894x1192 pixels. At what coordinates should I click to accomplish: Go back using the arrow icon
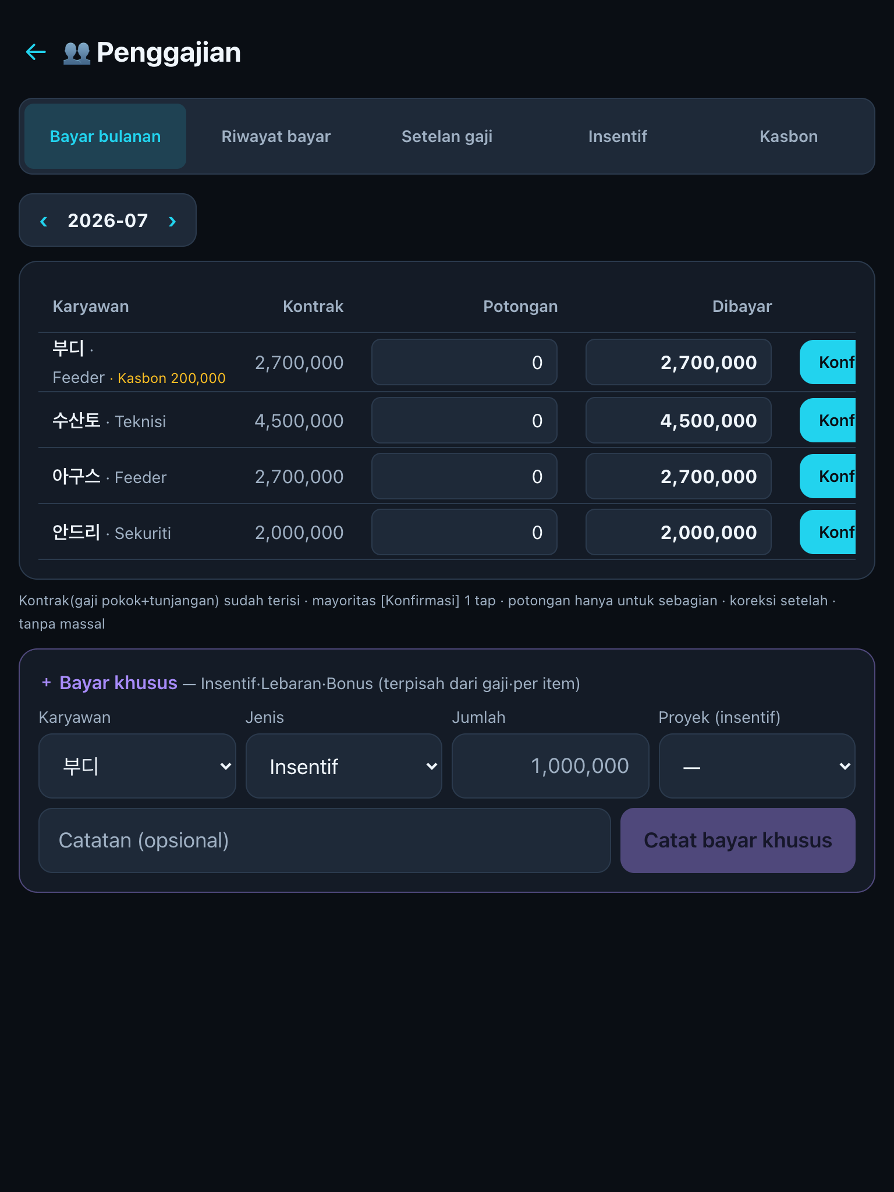[x=36, y=52]
